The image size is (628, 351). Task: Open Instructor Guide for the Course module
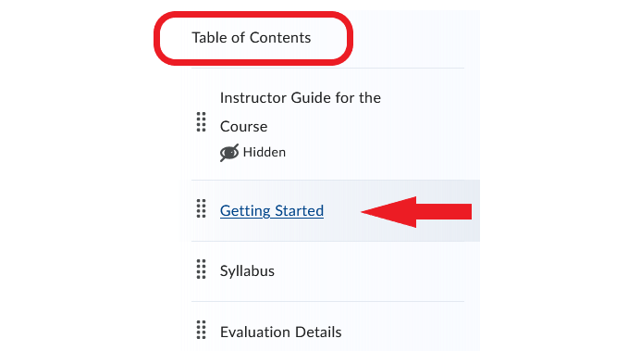pyautogui.click(x=300, y=112)
